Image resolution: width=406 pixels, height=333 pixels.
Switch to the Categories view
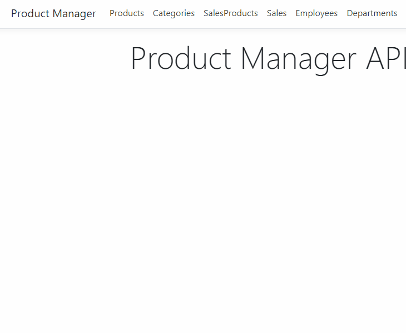coord(174,13)
